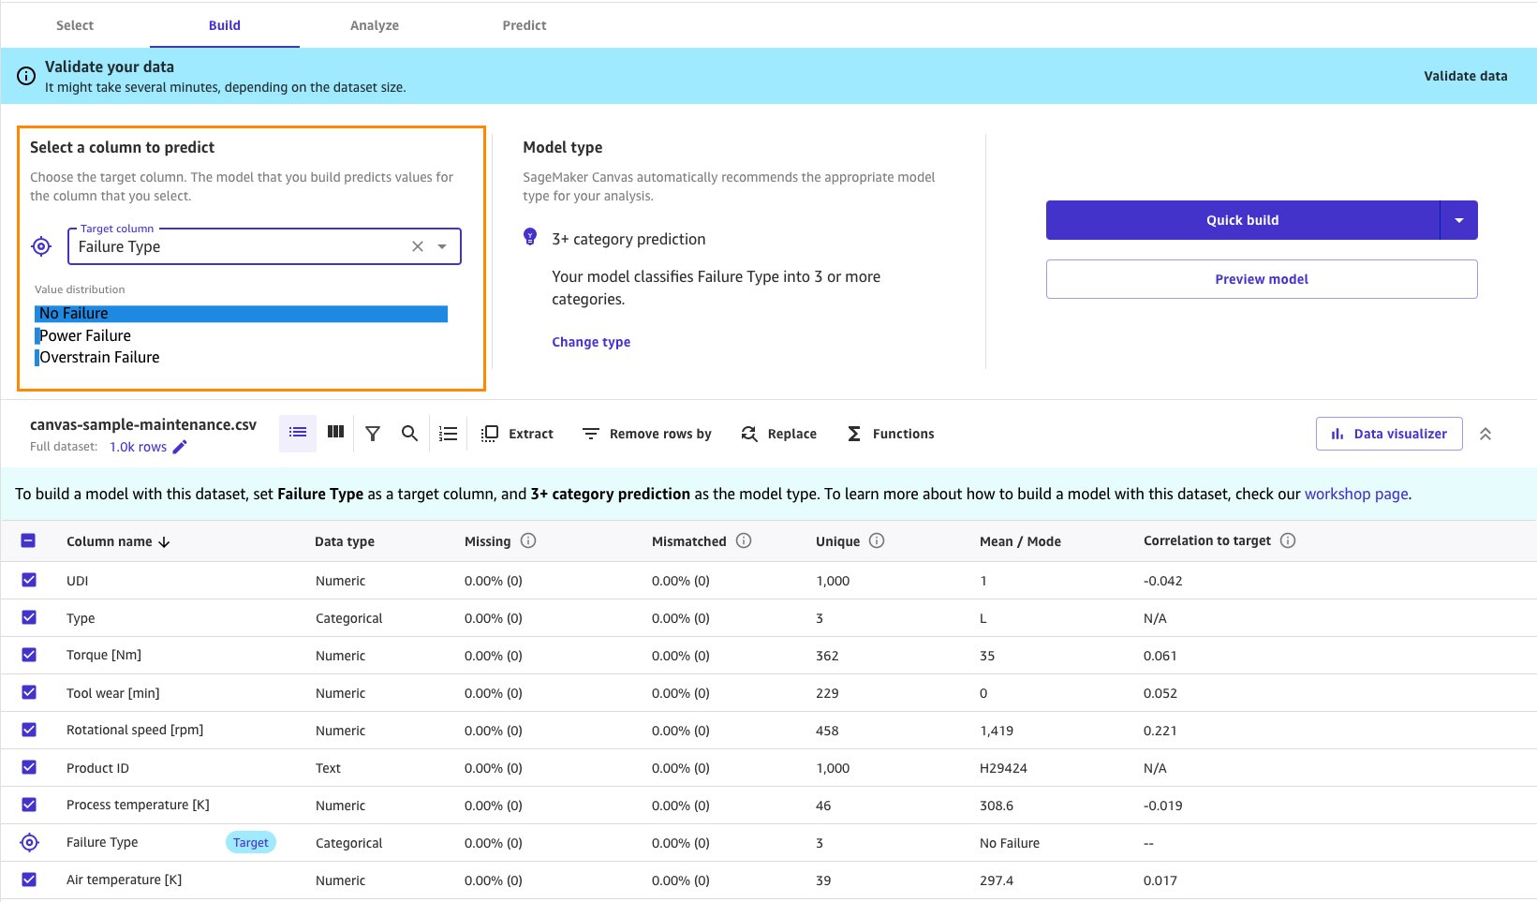Open Remove rows by menu
The height and width of the screenshot is (902, 1537).
point(646,434)
